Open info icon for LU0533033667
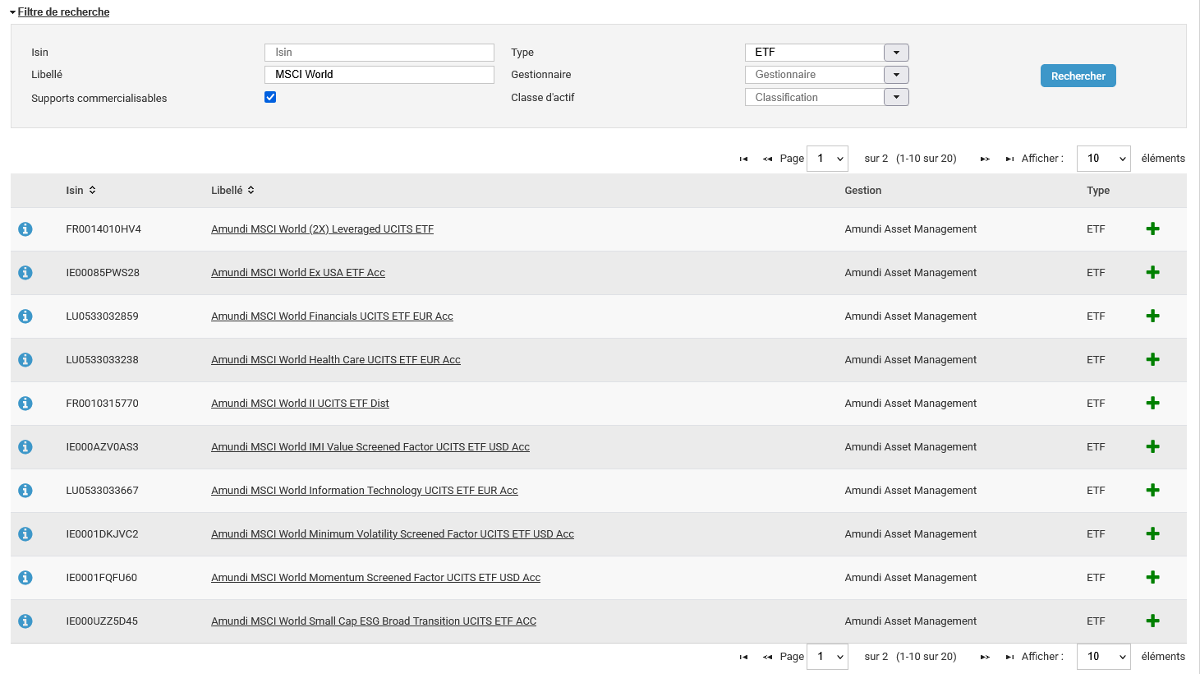Viewport: 1200px width, 674px height. pos(25,491)
